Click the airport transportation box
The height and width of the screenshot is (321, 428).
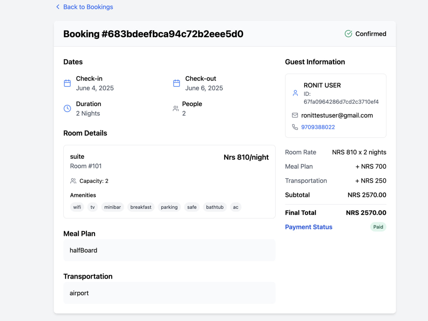click(169, 293)
